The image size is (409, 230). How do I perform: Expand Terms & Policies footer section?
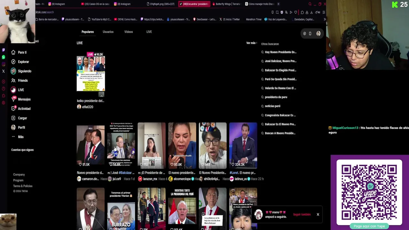[23, 186]
